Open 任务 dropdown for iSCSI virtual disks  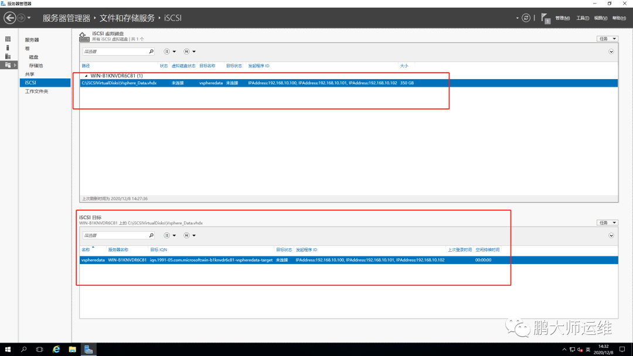pos(607,39)
